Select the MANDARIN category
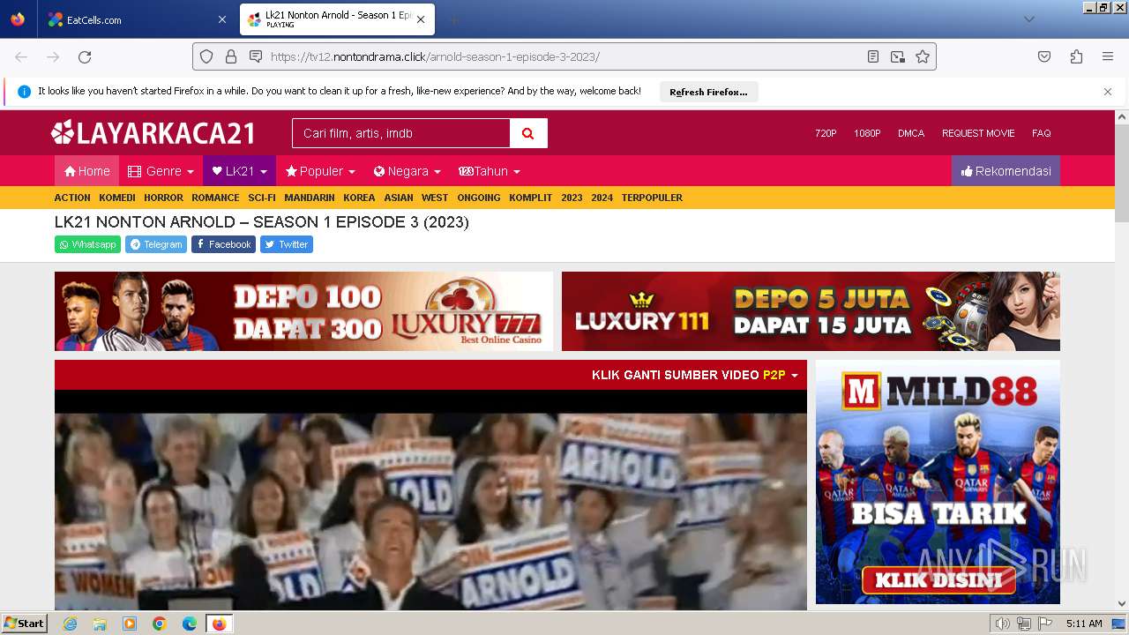The width and height of the screenshot is (1129, 635). [x=310, y=198]
